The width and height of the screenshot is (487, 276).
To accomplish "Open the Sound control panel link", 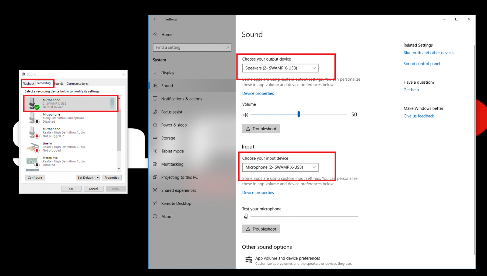I will [x=422, y=64].
